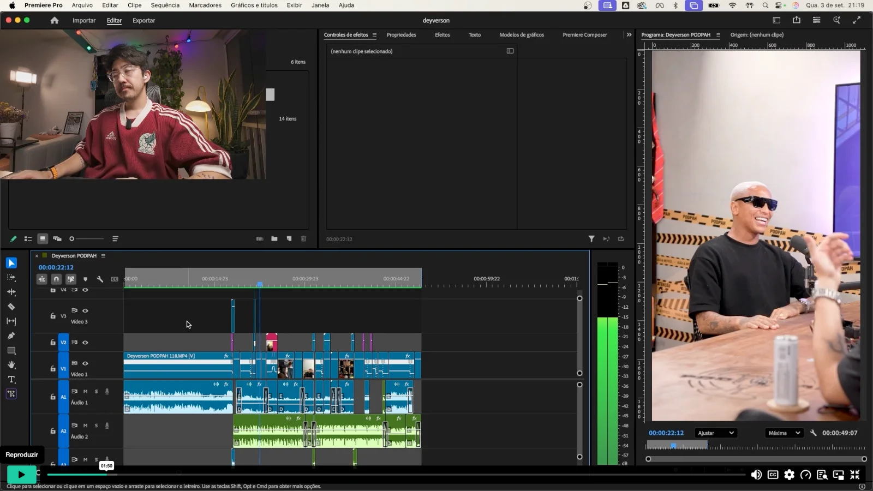Switch to the Propriedades tab
Screen dimensions: 873x491
402,34
